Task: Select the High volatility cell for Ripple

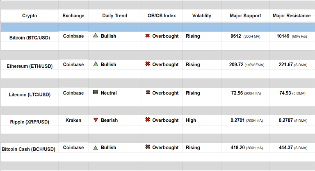Action: [191, 120]
